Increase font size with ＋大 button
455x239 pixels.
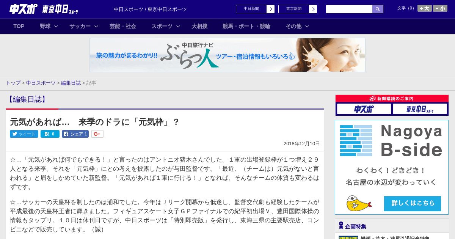[425, 8]
